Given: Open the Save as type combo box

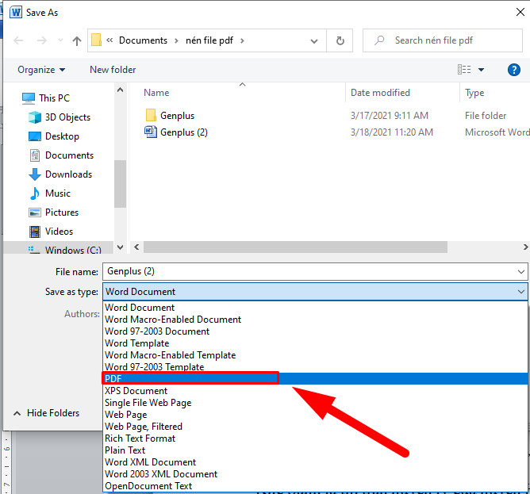Looking at the screenshot, I should click(315, 292).
